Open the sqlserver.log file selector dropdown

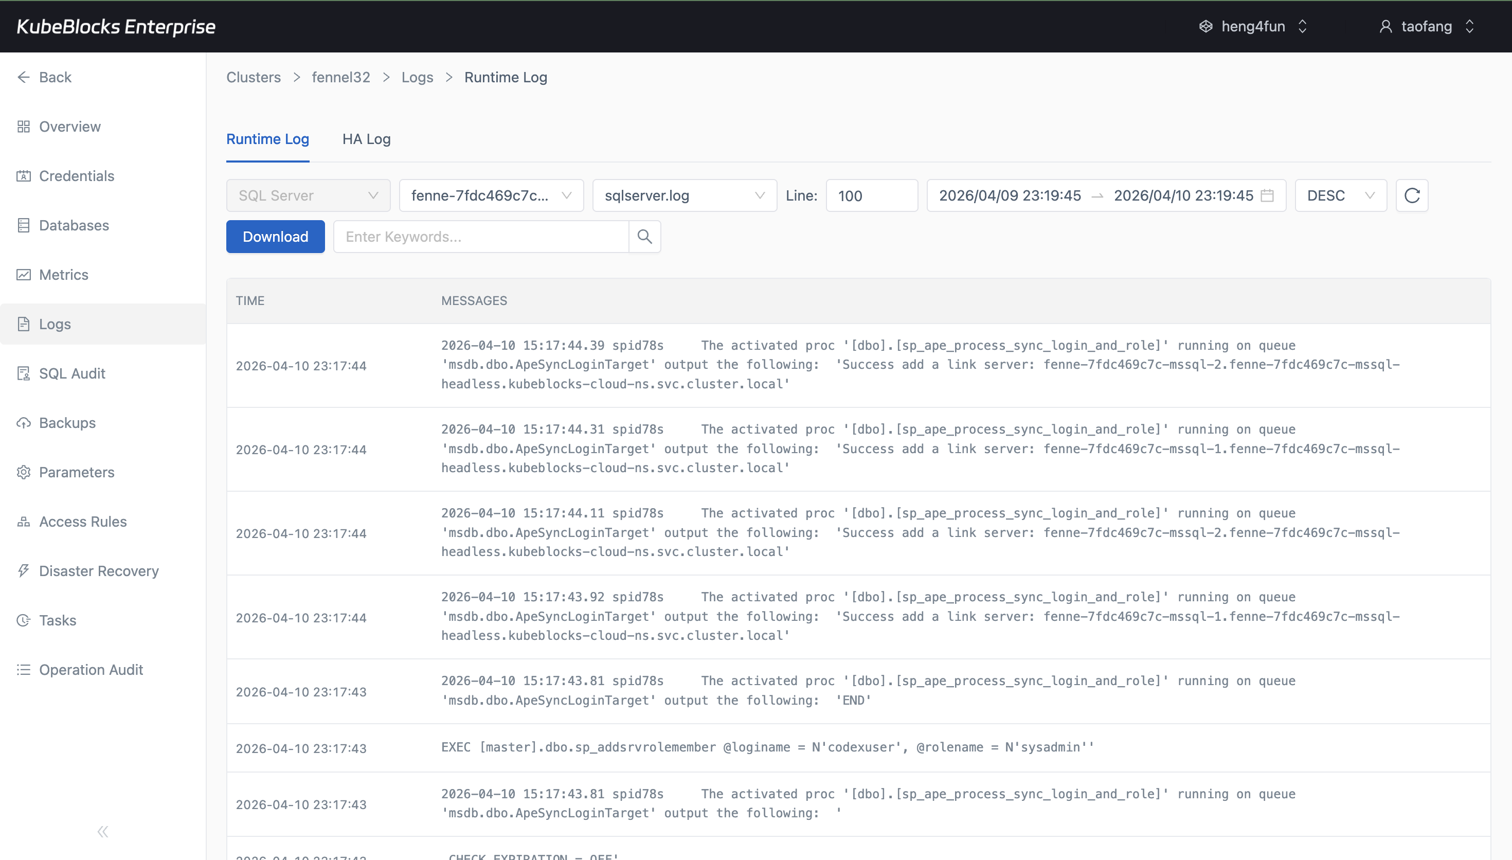683,195
